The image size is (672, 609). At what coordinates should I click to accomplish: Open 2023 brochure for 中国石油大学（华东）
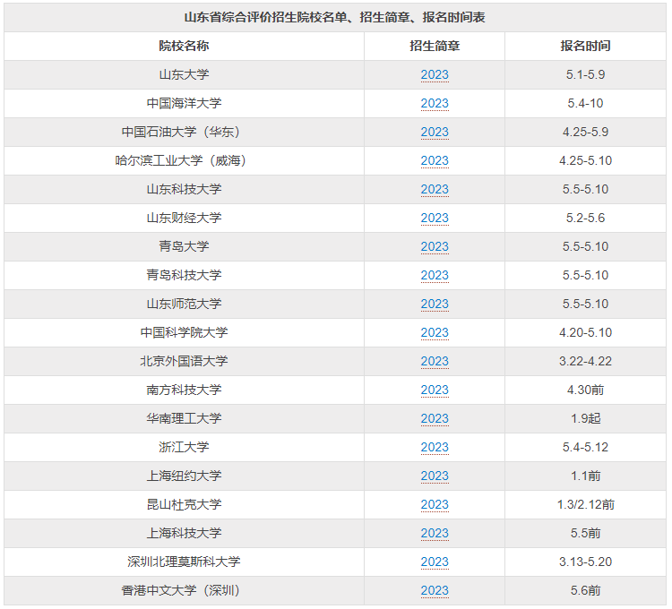[435, 132]
